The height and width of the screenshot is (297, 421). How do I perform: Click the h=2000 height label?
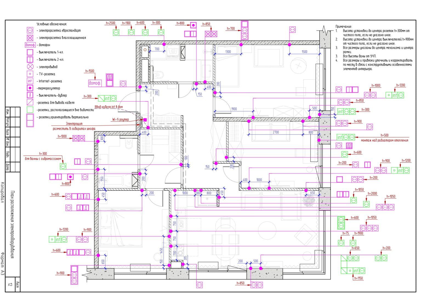point(372,193)
